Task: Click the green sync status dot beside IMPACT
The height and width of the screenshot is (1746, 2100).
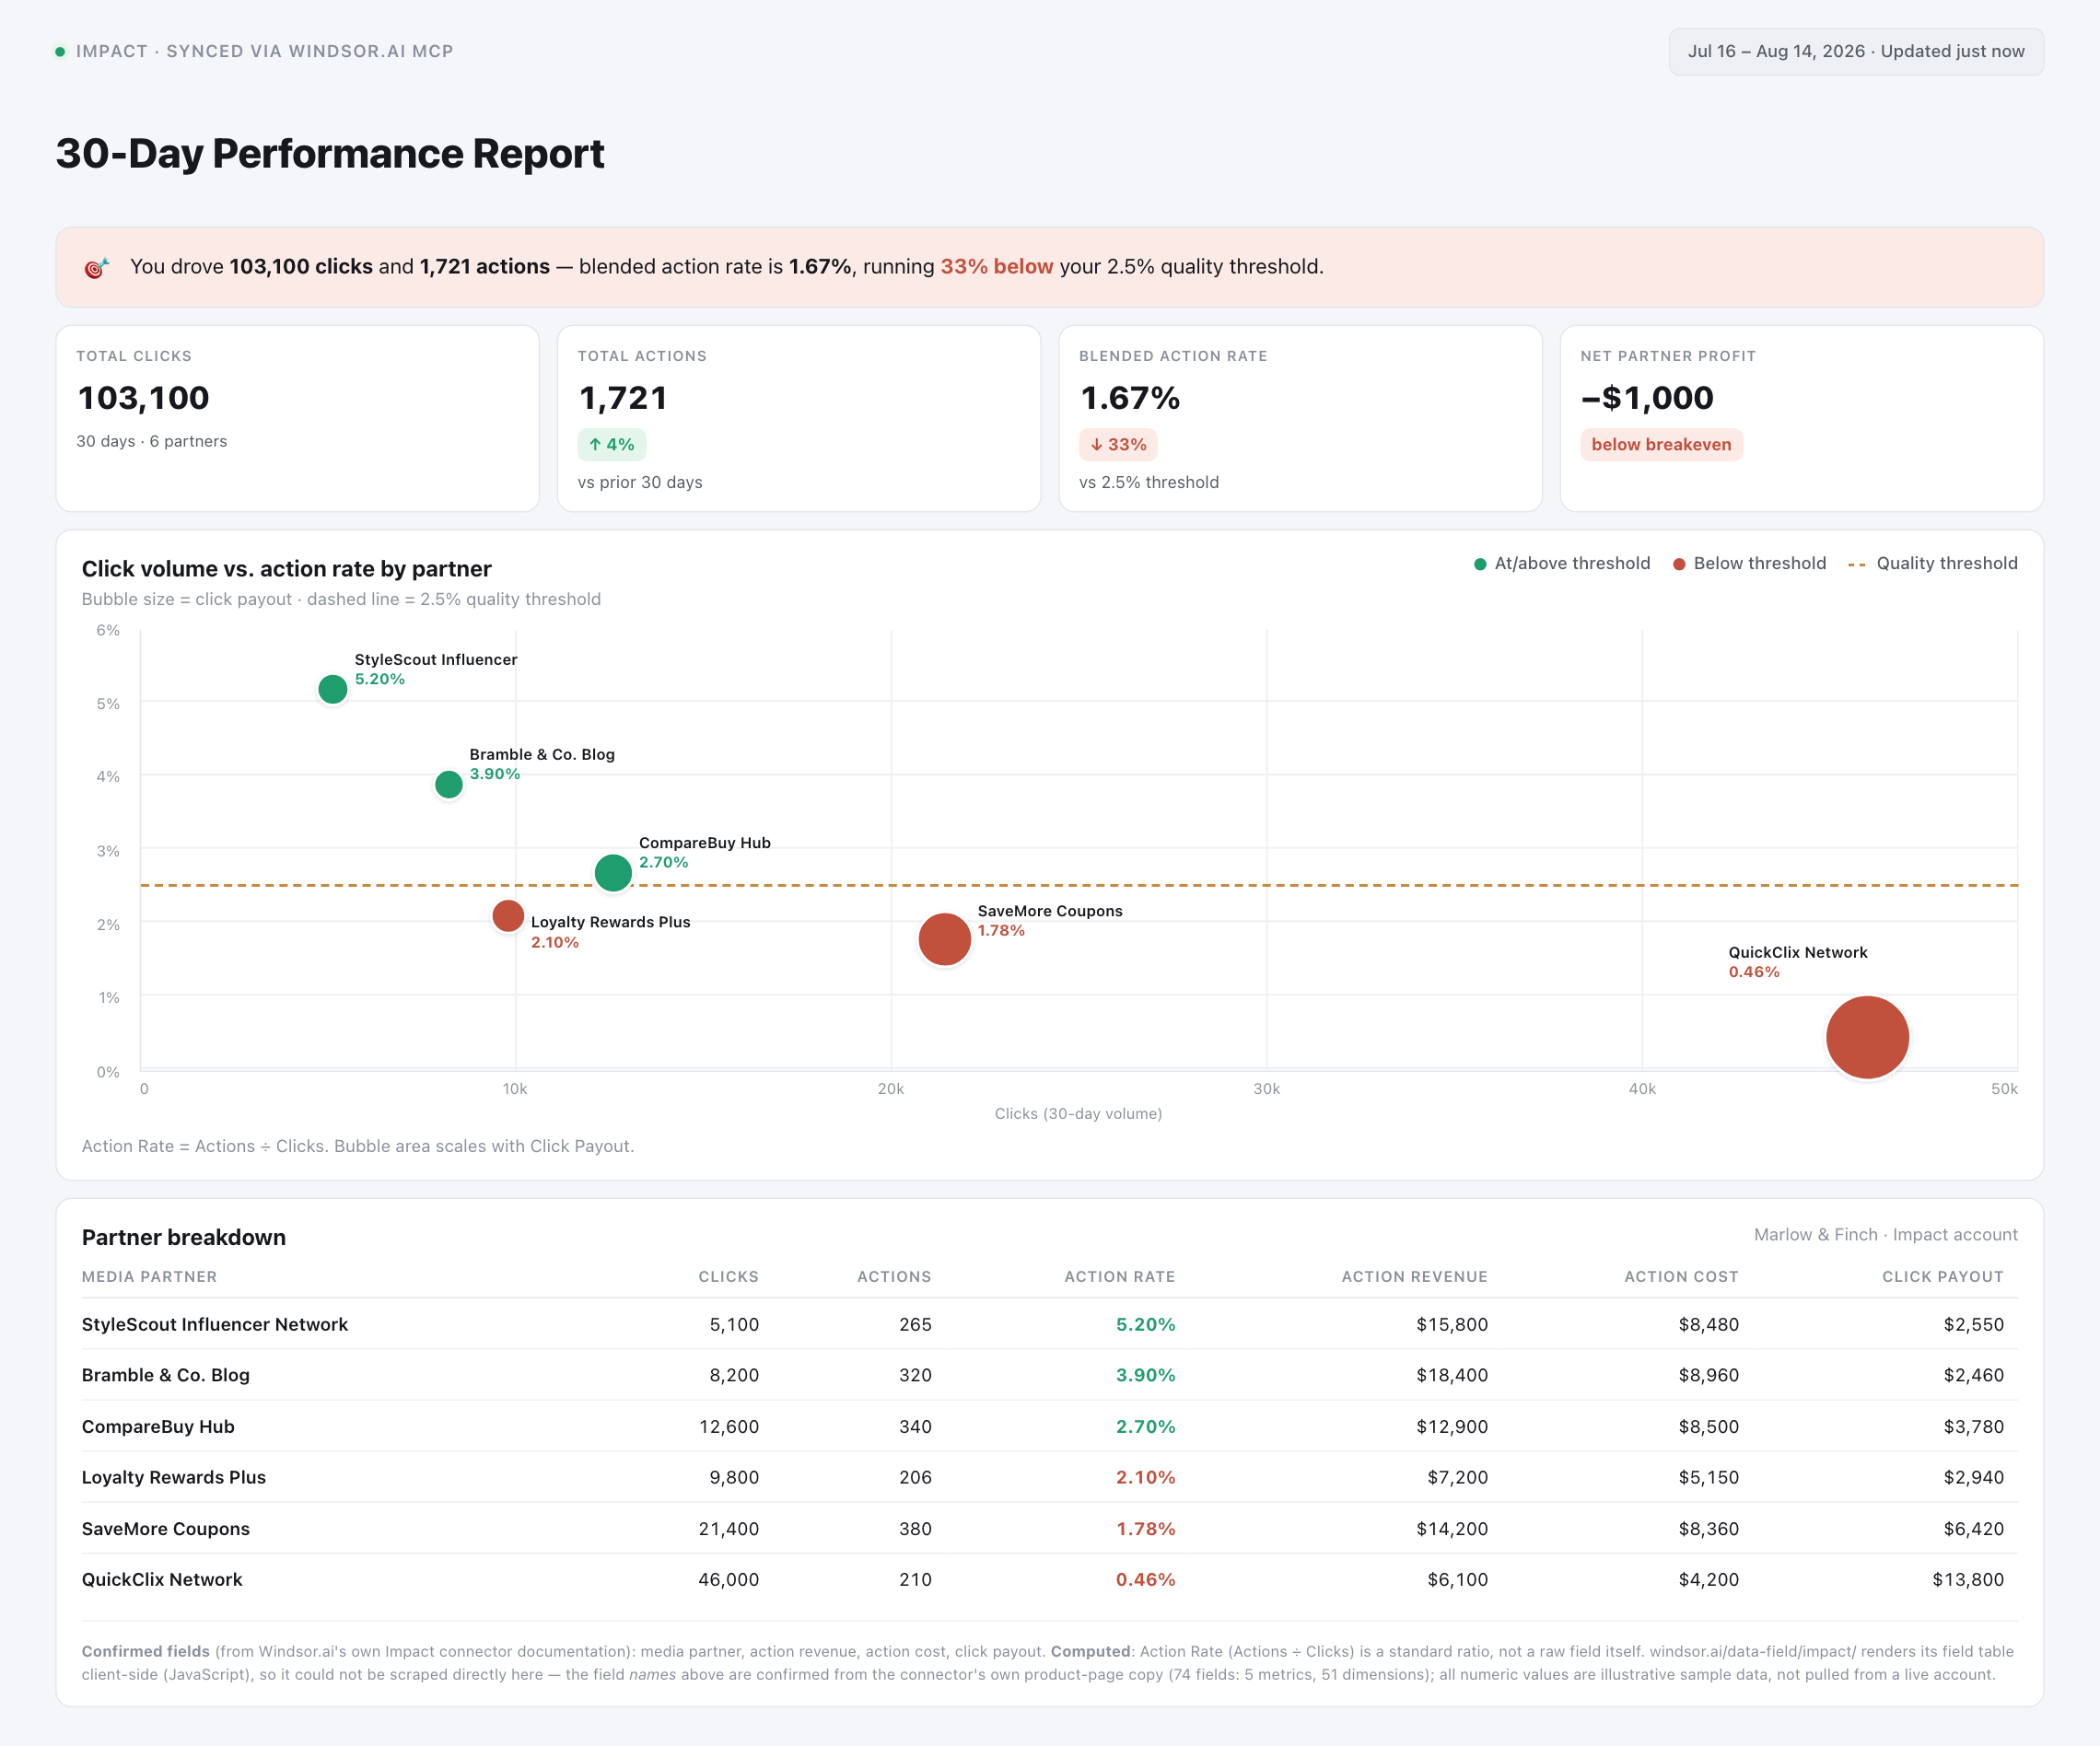Action: pos(60,51)
